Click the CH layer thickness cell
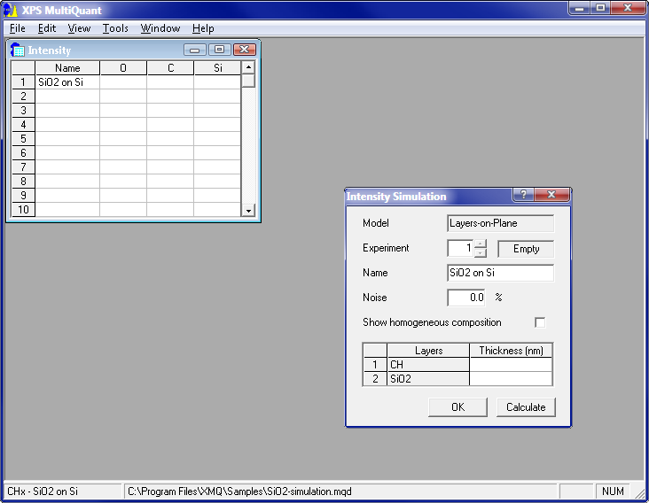Image resolution: width=649 pixels, height=503 pixels. coord(511,365)
